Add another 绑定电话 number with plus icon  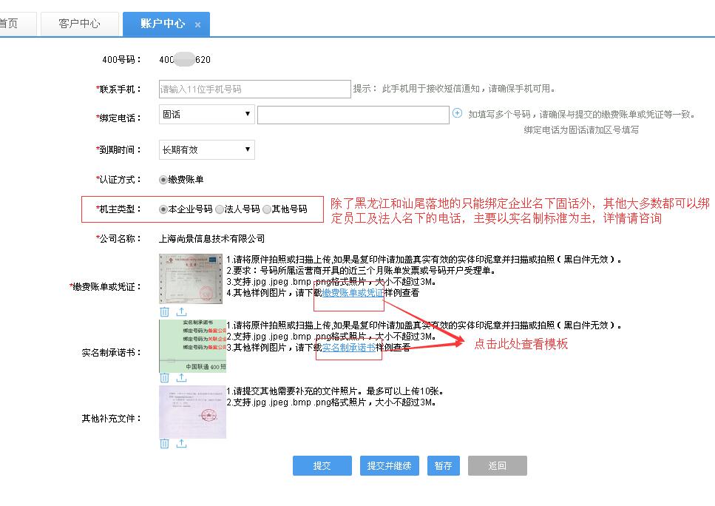coord(457,114)
